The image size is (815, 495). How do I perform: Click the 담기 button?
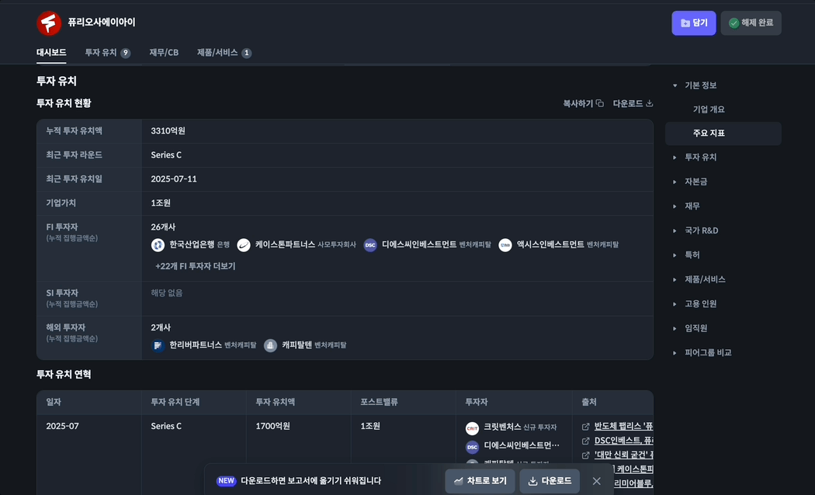[694, 23]
